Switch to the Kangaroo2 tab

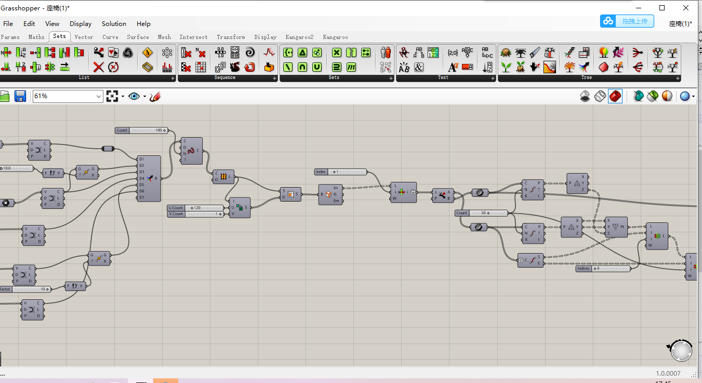[x=300, y=37]
